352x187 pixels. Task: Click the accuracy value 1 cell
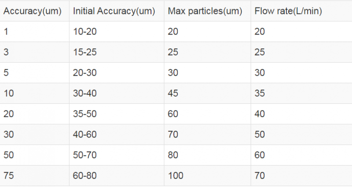(6, 32)
